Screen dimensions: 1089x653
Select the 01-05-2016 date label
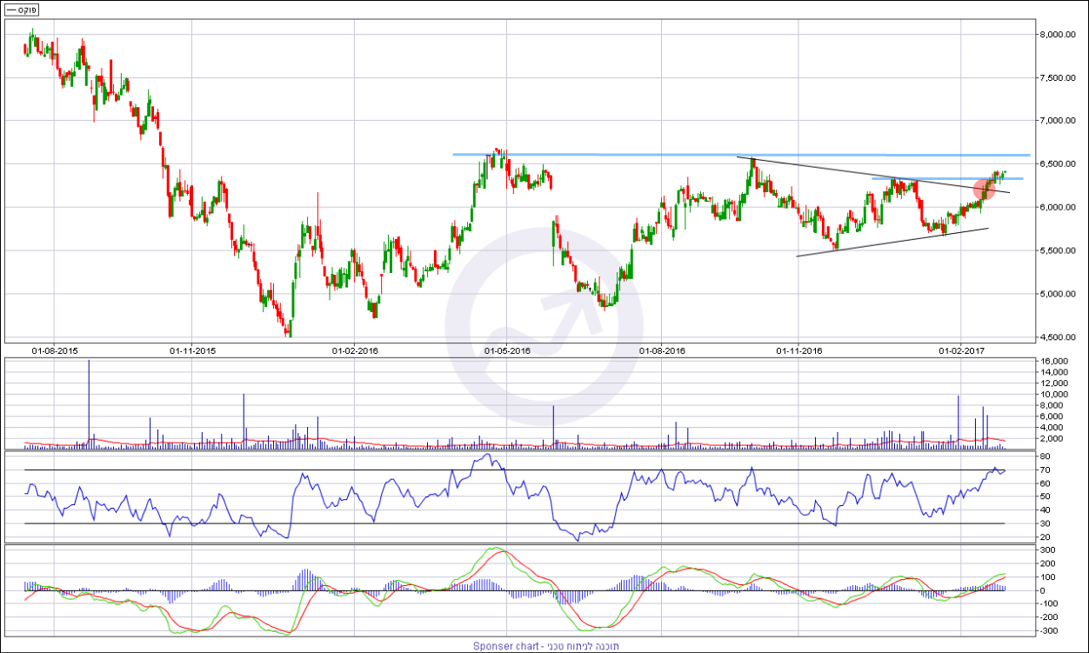[x=507, y=350]
